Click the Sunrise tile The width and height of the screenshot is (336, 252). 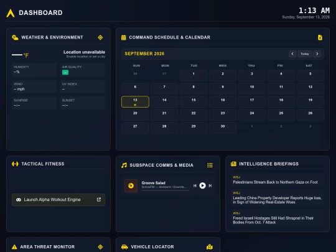tap(34, 103)
